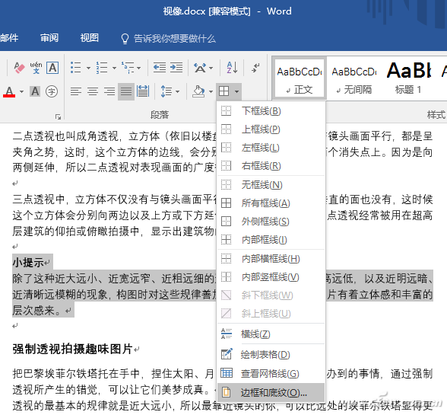
Task: Click the Clear All Formatting eraser icon
Action: coord(19,68)
